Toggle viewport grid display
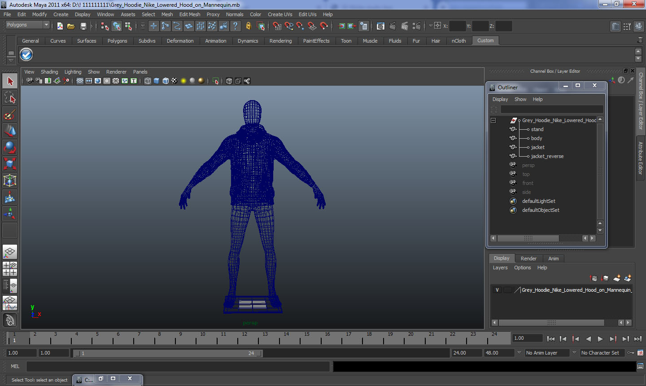Image resolution: width=646 pixels, height=386 pixels. [80, 81]
